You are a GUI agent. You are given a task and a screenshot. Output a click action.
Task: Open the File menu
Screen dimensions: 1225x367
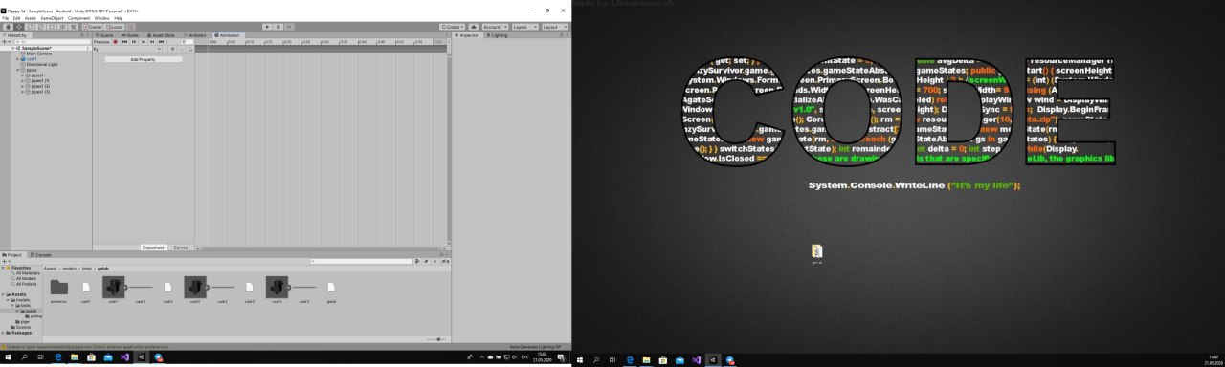tap(6, 18)
